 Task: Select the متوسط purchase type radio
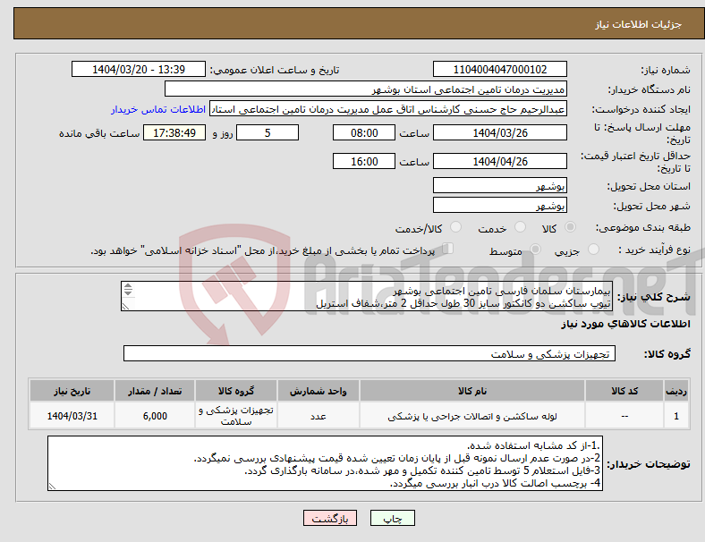pyautogui.click(x=535, y=250)
